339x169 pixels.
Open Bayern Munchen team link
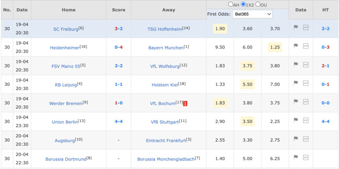(x=166, y=48)
